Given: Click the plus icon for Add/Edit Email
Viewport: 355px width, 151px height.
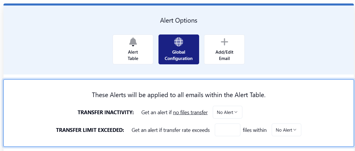Looking at the screenshot, I should [224, 42].
